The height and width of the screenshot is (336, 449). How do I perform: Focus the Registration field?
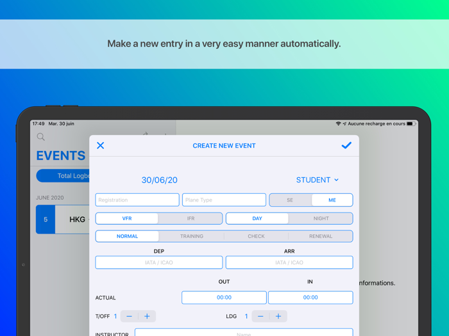(137, 200)
